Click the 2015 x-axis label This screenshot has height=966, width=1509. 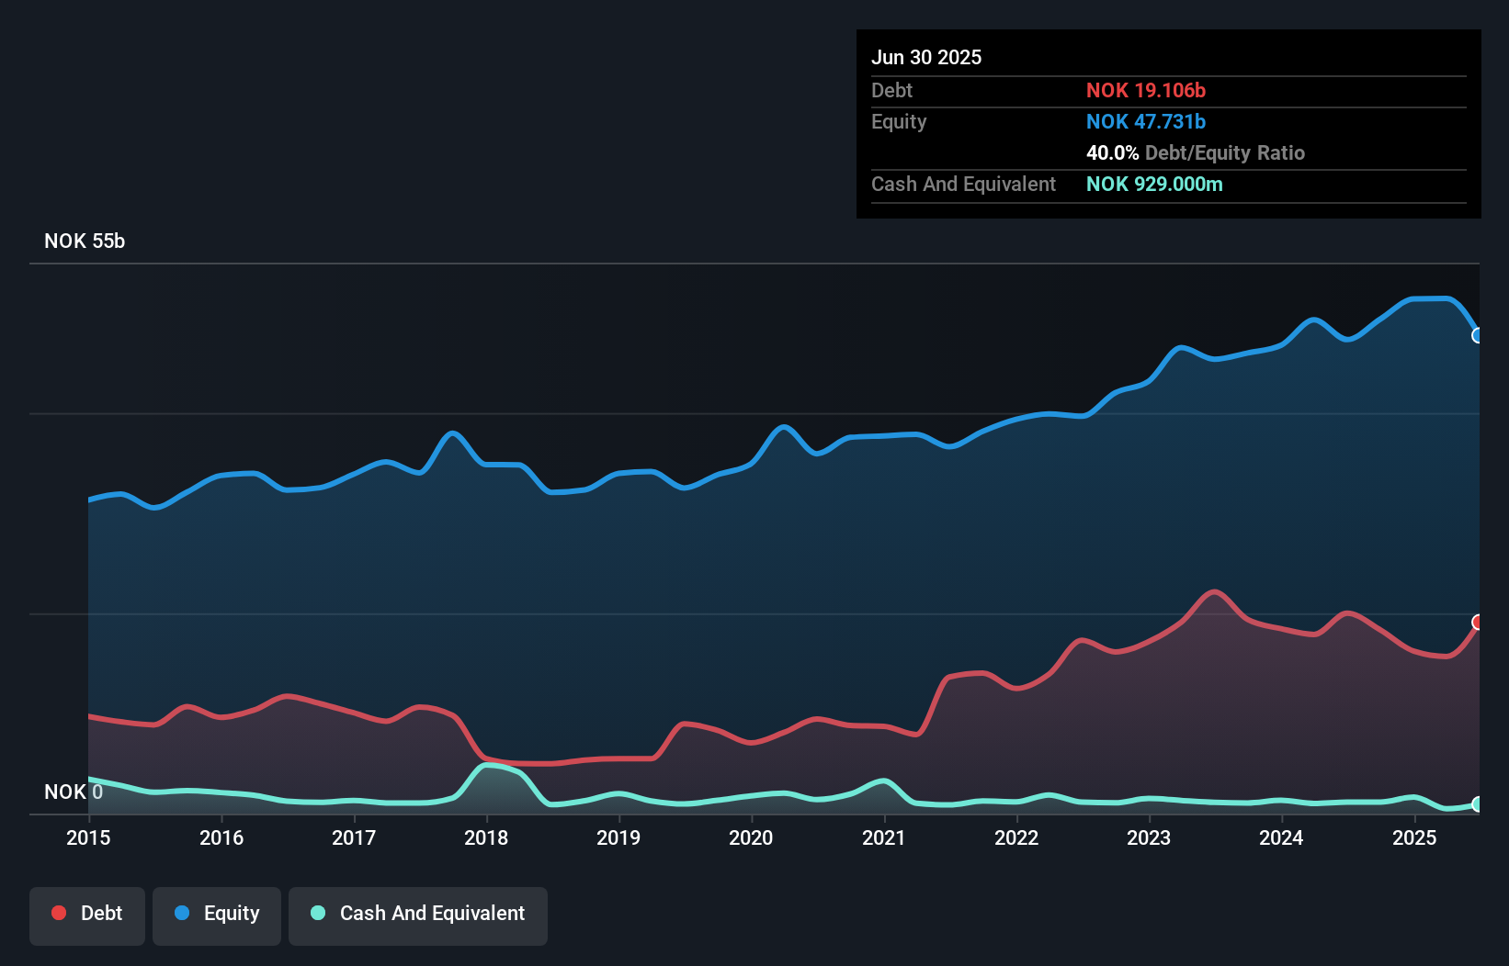tap(88, 837)
